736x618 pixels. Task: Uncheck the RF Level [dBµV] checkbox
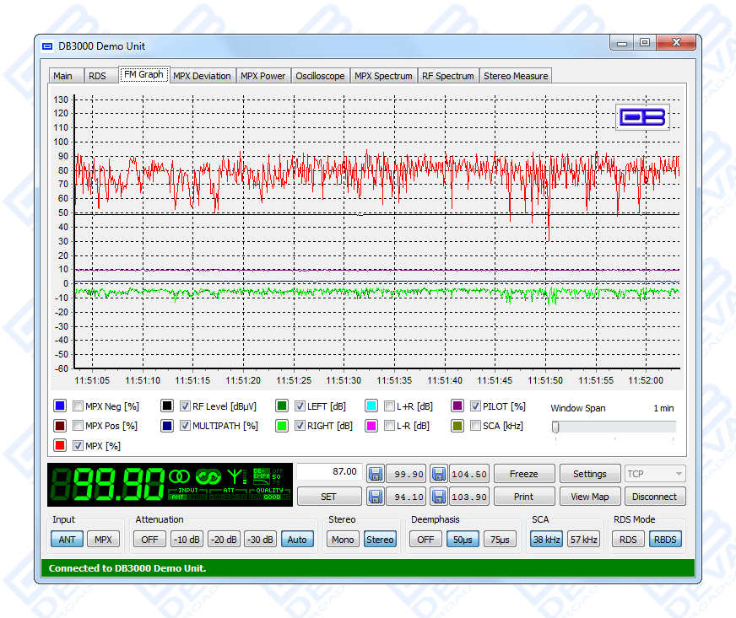[186, 406]
